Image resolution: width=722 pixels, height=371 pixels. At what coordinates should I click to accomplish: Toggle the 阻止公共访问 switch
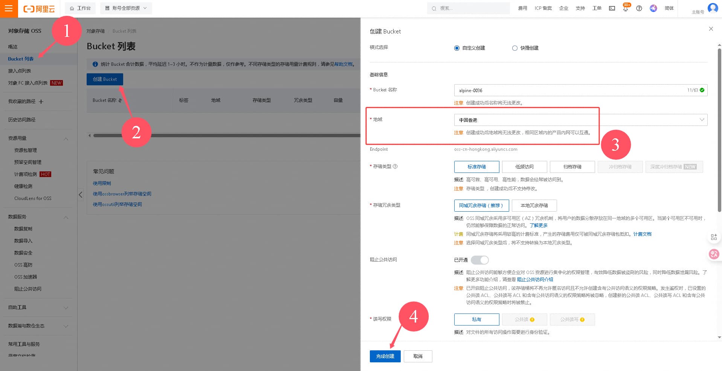coord(480,260)
